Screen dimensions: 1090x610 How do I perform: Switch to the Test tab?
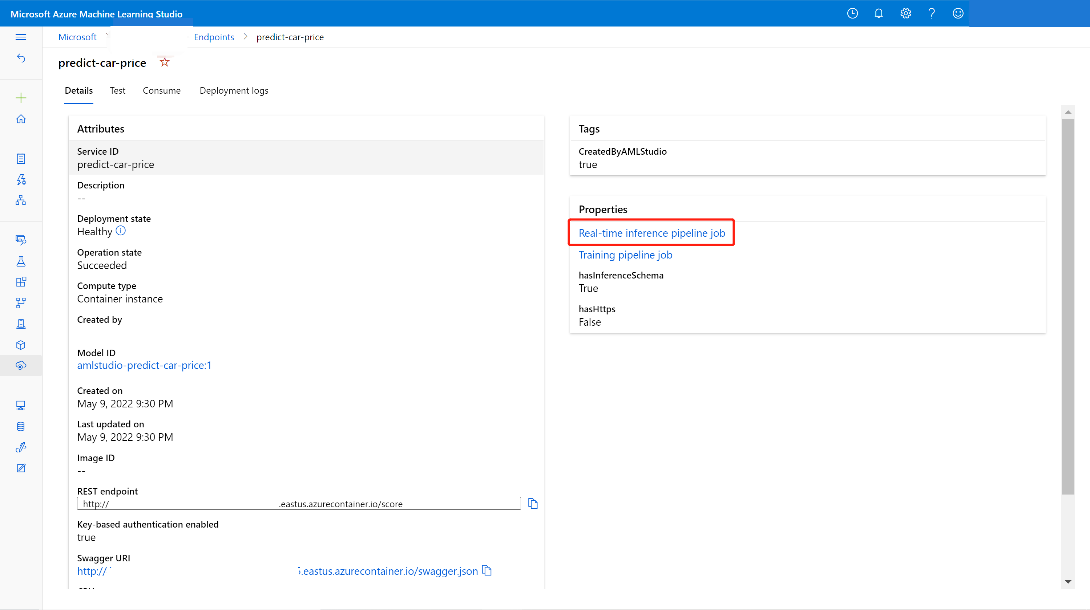(x=117, y=90)
